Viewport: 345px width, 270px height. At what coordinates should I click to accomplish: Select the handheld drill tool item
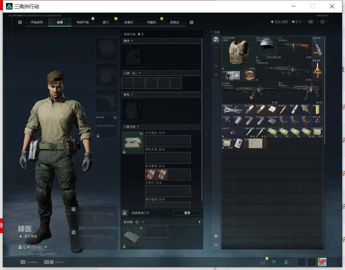point(318,48)
